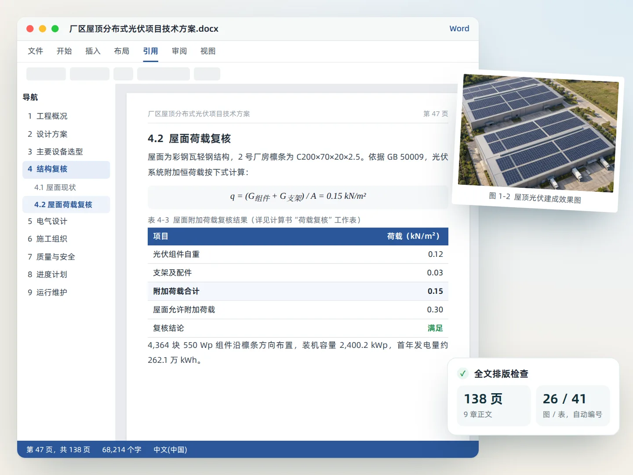633x475 pixels.
Task: Click the 26 / 41 figures and tables card
Action: pyautogui.click(x=573, y=406)
